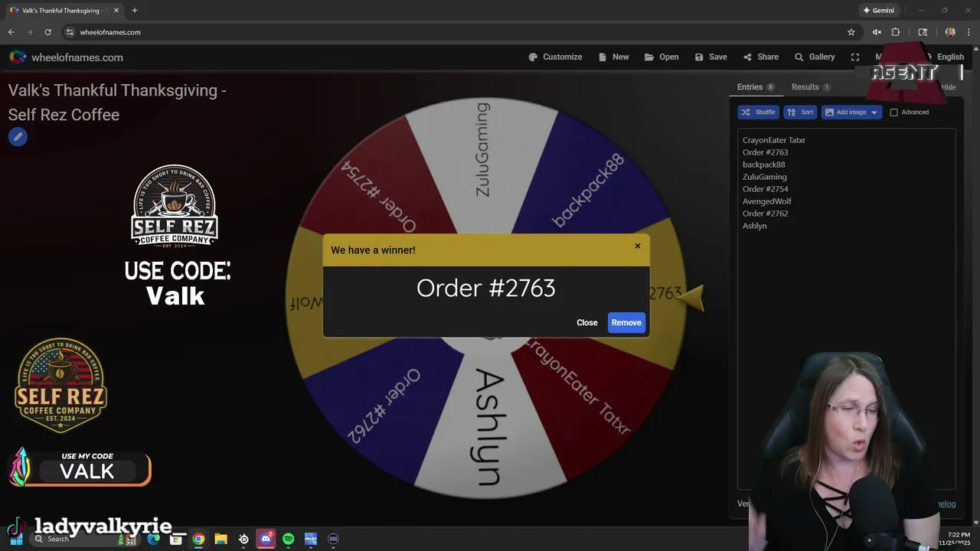
Task: Go back to previous page
Action: (x=11, y=32)
